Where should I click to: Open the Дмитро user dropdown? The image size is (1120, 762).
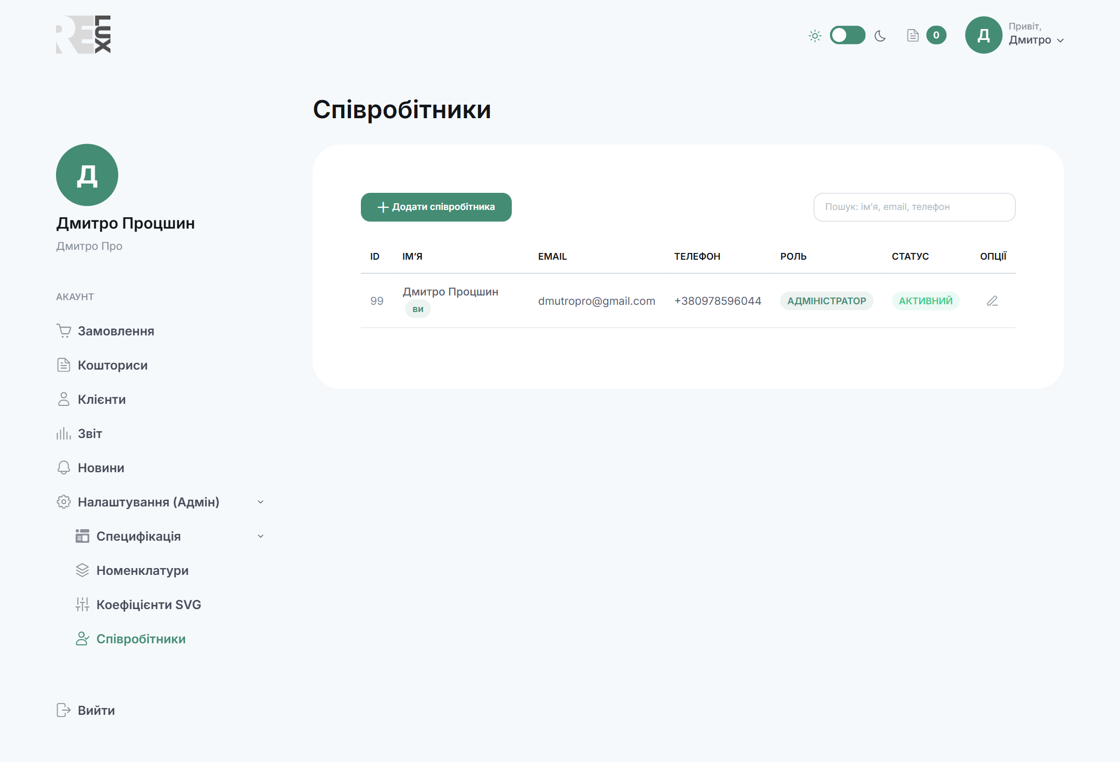tap(1036, 40)
